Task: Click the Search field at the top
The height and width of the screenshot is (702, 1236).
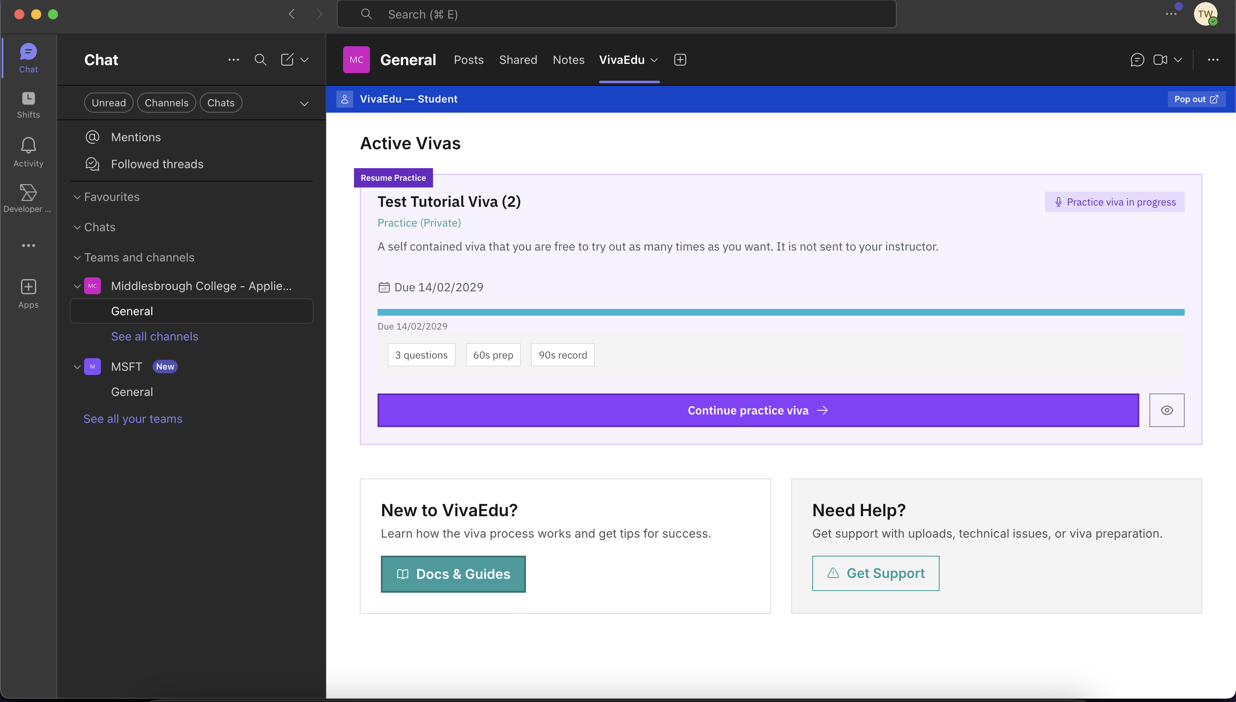Action: (617, 14)
